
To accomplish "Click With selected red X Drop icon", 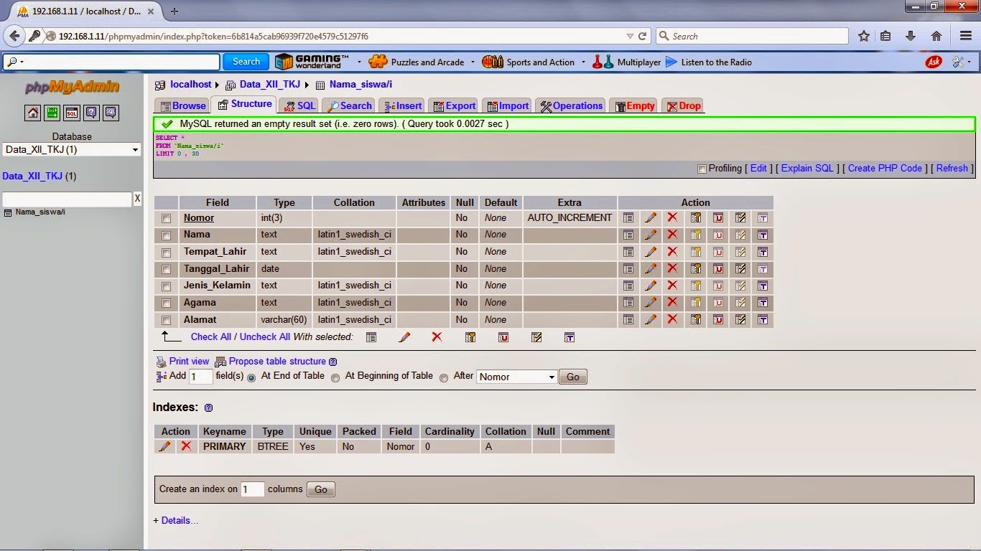I will [x=437, y=337].
